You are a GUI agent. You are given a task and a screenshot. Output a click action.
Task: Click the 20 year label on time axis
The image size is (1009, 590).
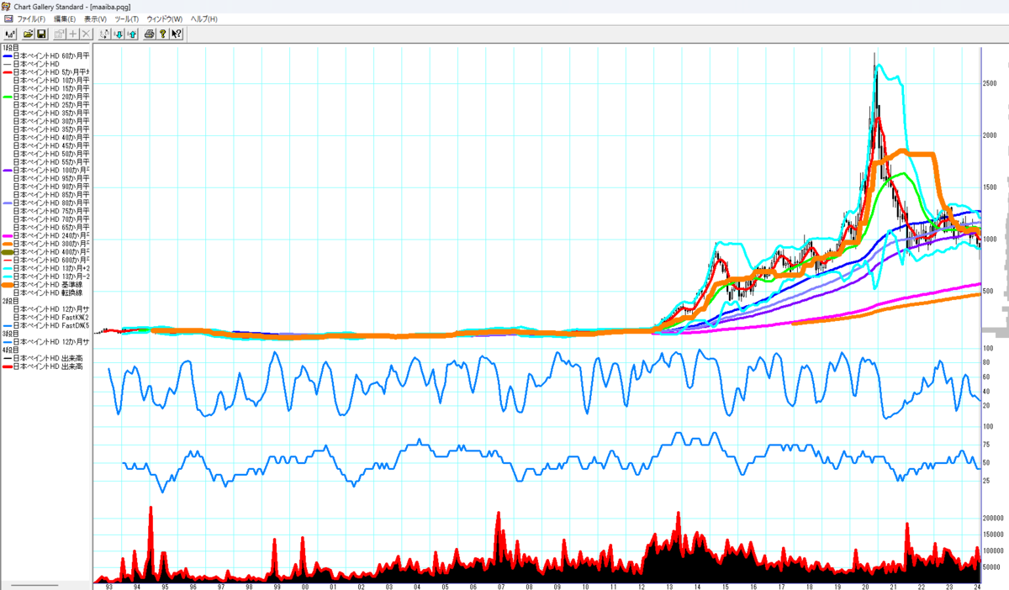point(865,586)
